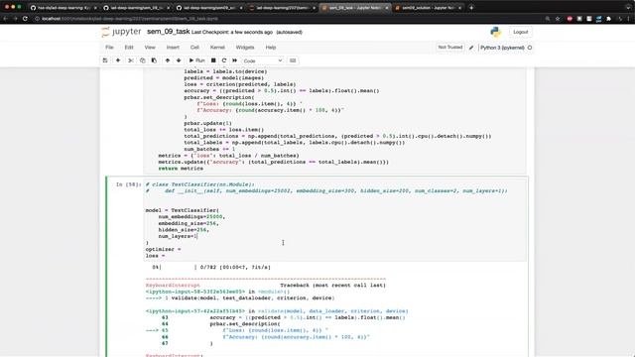Click the Logout button
Image resolution: width=635 pixels, height=357 pixels.
click(x=520, y=32)
